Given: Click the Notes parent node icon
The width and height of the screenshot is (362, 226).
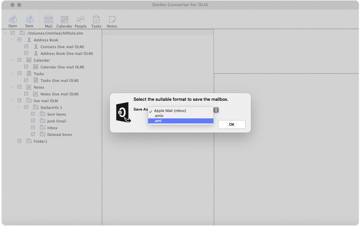Looking at the screenshot, I should coord(29,87).
